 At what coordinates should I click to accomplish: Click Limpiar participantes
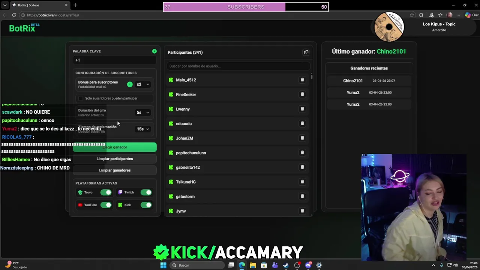tap(115, 159)
